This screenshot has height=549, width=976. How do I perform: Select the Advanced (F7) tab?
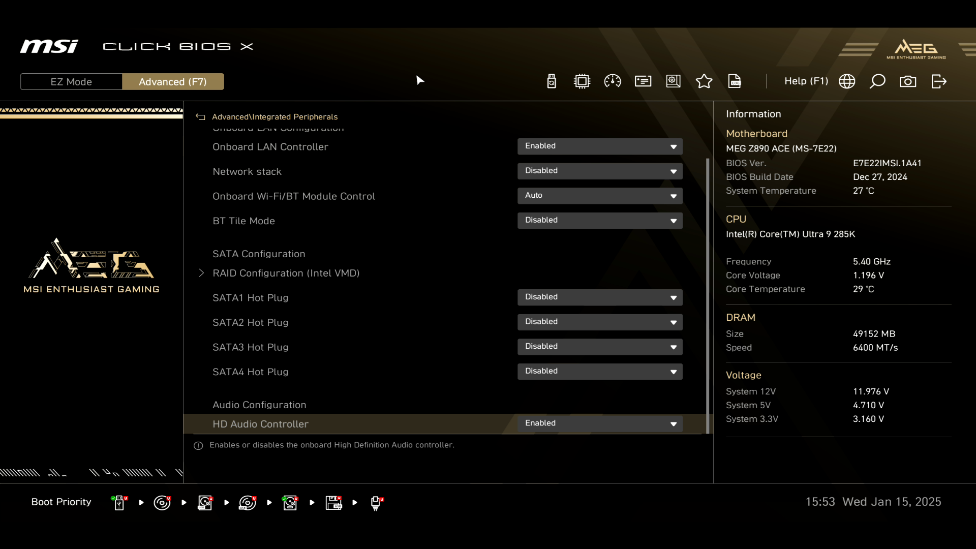pyautogui.click(x=173, y=82)
